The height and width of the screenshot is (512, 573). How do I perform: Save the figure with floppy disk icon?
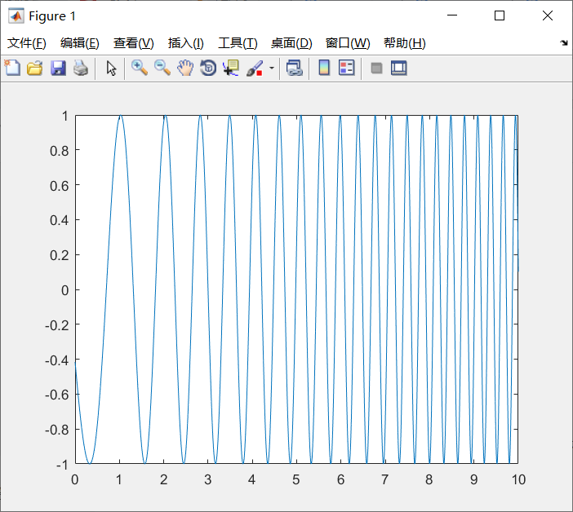pyautogui.click(x=58, y=68)
